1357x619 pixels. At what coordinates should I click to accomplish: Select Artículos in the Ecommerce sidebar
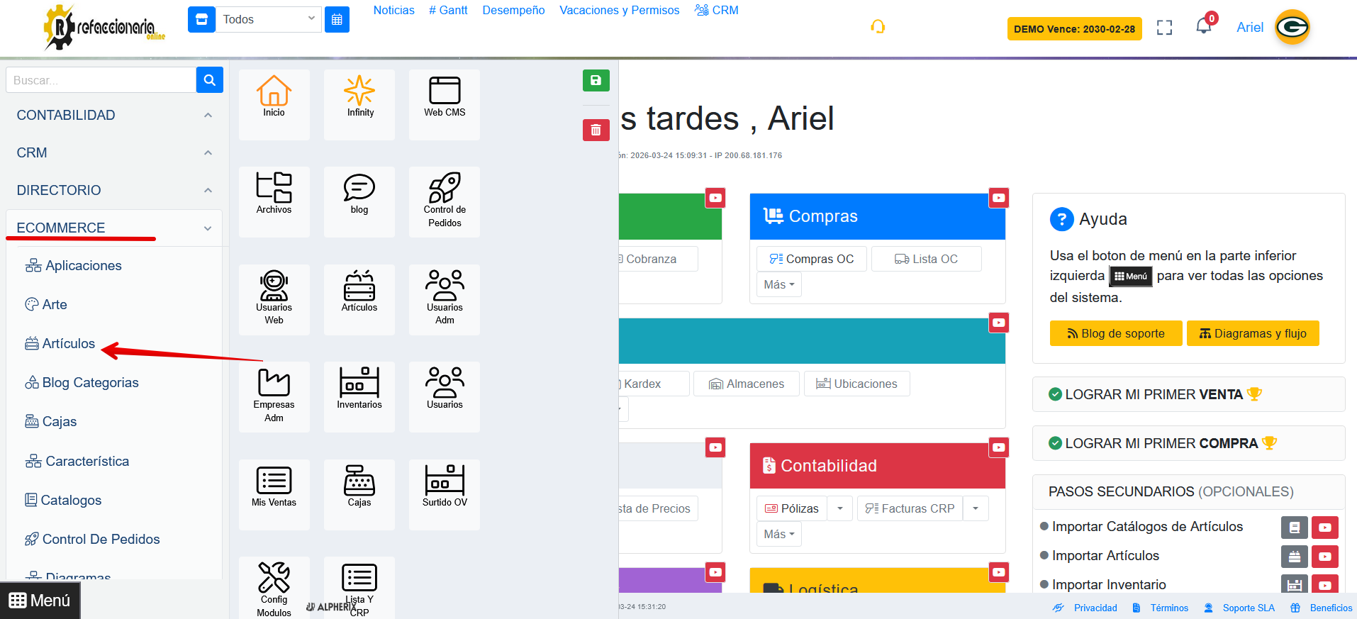pyautogui.click(x=68, y=343)
